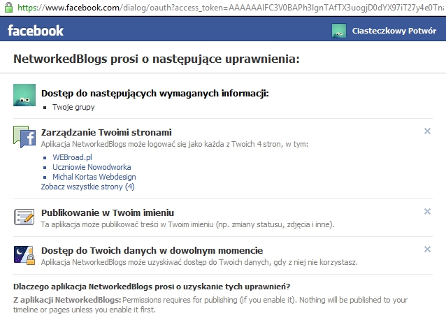Expand Zobacz wszystkie strony (4)
Image resolution: width=446 pixels, height=325 pixels.
point(88,187)
